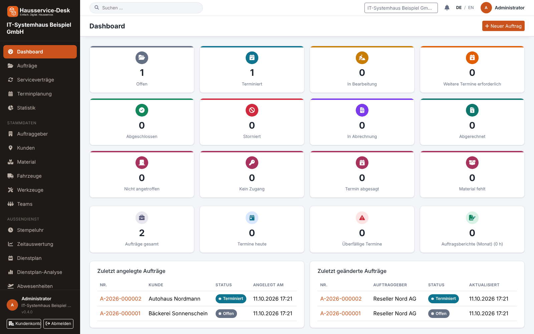534x334 pixels.
Task: Select the Dashboard sidebar entry
Action: (40, 52)
